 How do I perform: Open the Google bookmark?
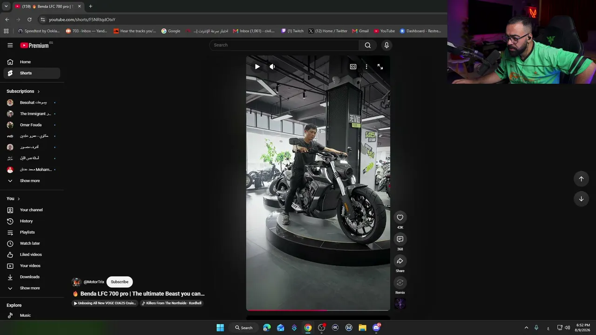pos(171,31)
